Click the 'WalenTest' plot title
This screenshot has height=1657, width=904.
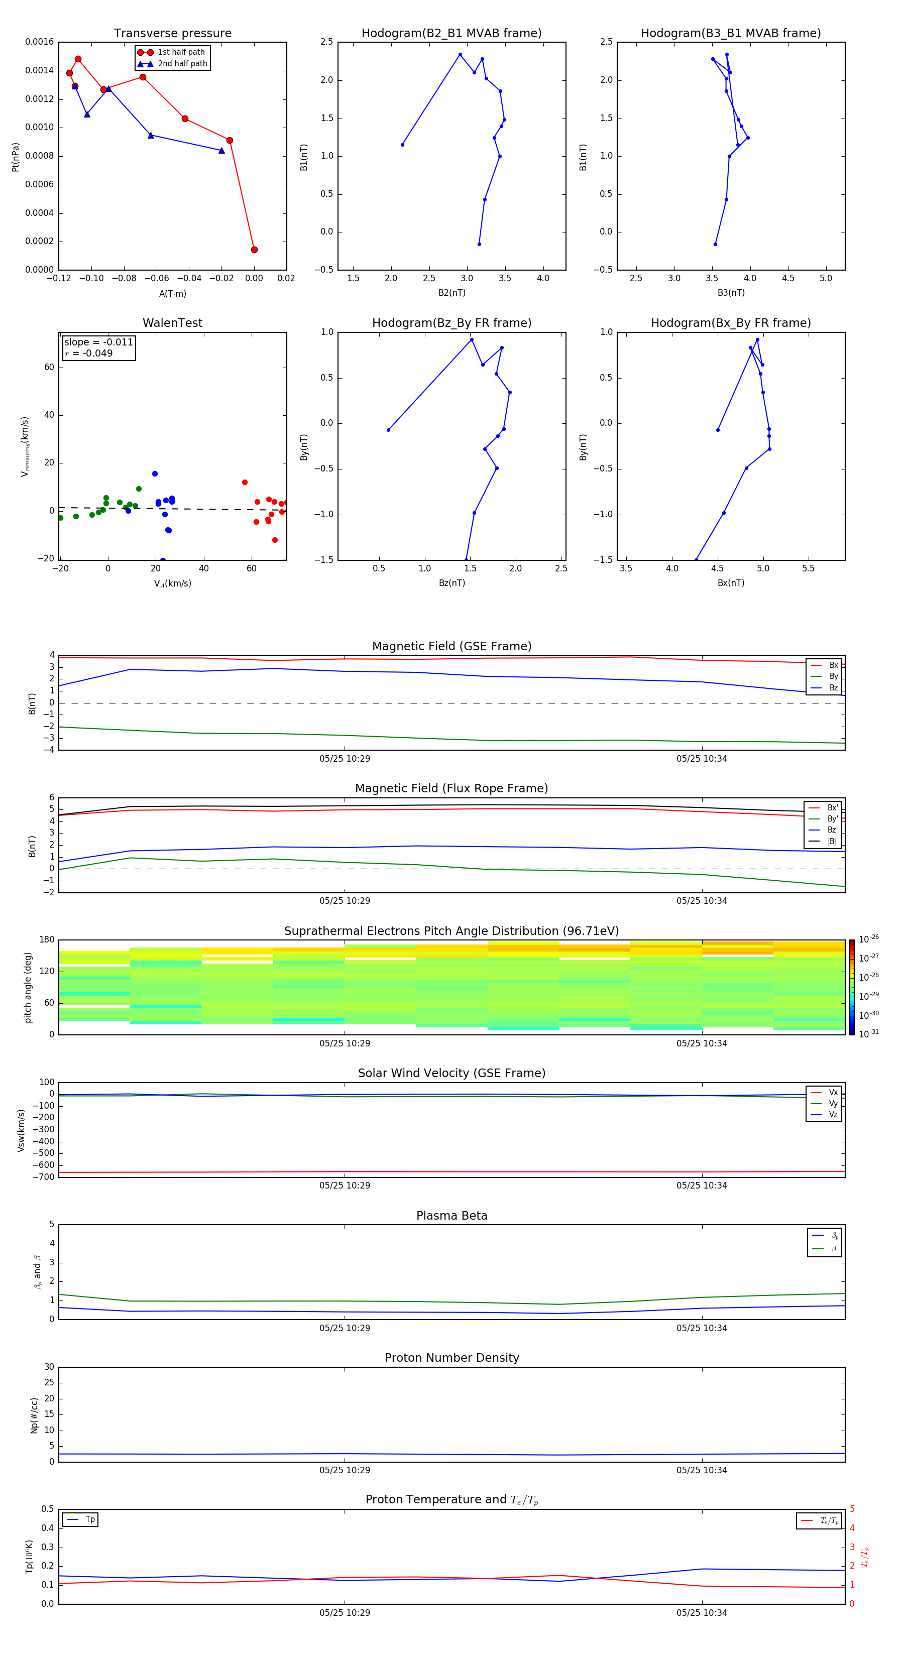(x=172, y=323)
